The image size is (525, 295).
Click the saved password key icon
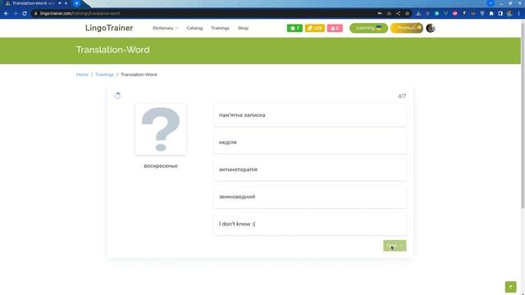tap(380, 13)
